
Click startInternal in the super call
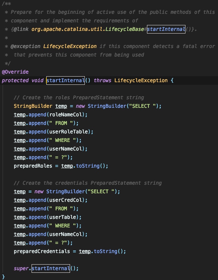[x=51, y=268]
